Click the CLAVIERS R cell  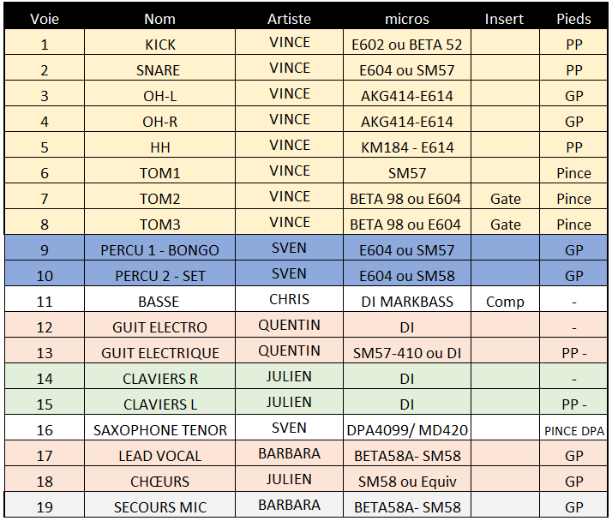click(159, 379)
